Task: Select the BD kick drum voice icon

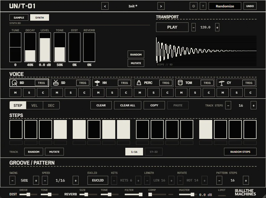Action: tap(14, 83)
